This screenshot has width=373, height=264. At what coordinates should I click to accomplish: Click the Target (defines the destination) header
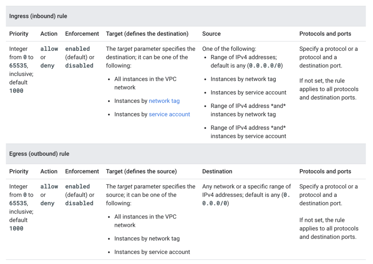[147, 34]
